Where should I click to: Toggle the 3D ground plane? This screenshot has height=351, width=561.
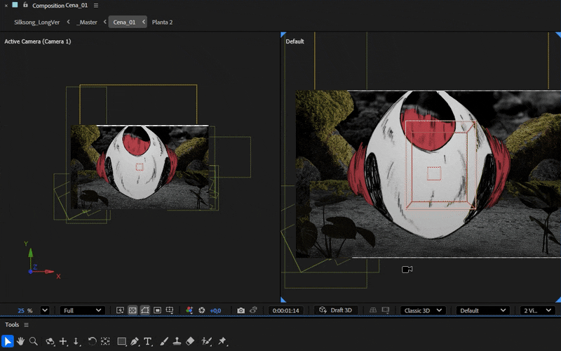pyautogui.click(x=373, y=310)
